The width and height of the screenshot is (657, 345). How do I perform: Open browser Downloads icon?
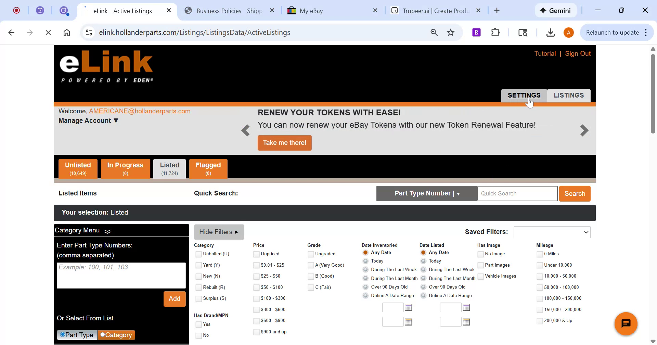[x=550, y=32]
